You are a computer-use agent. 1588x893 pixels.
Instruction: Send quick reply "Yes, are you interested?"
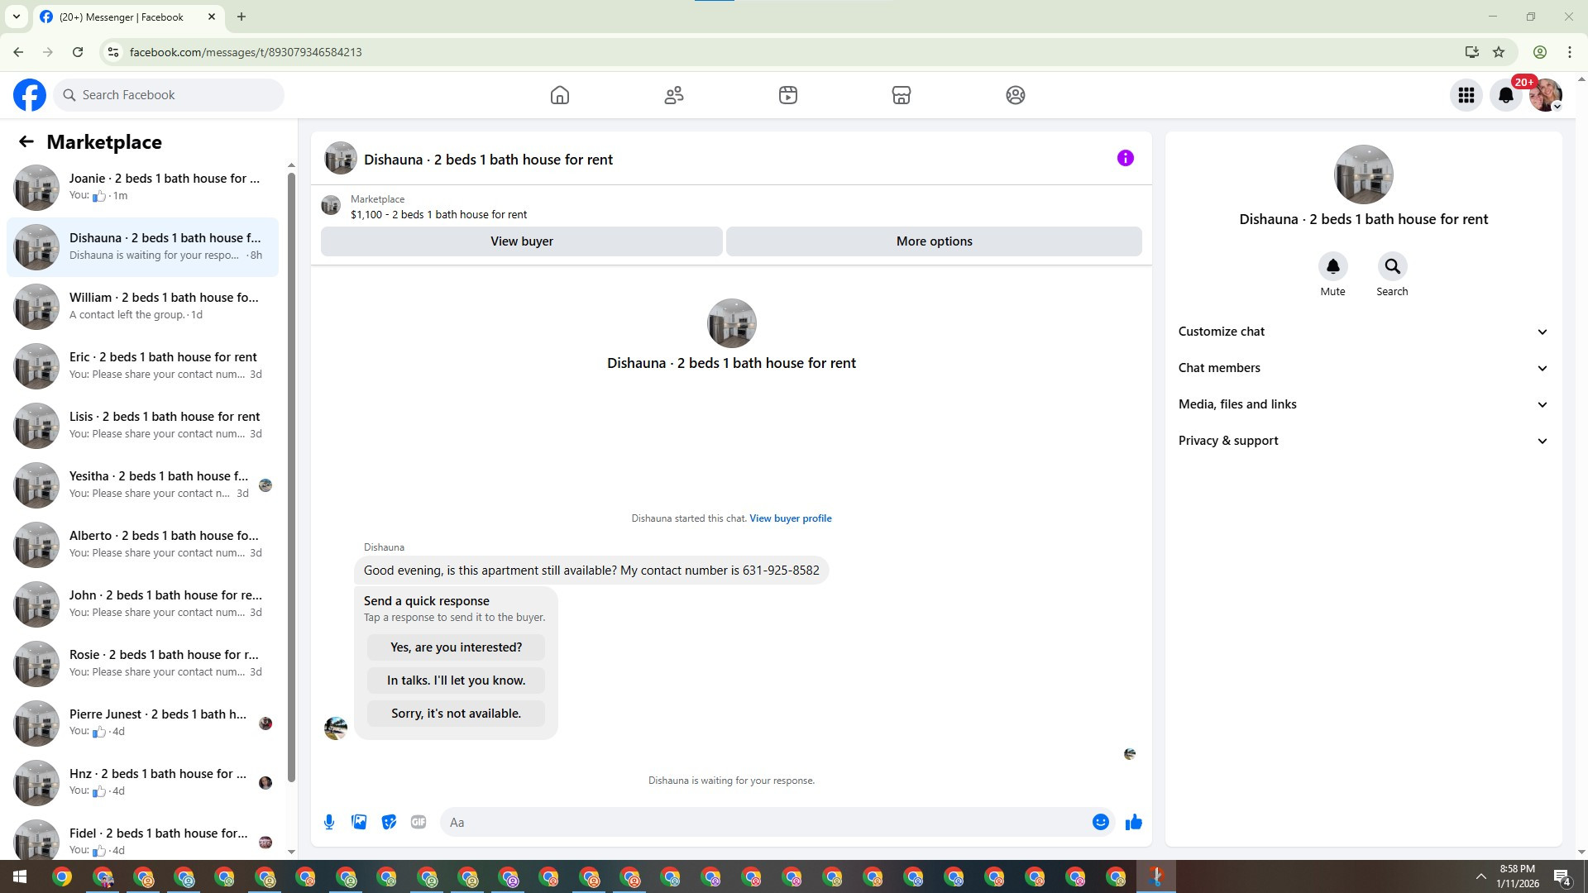point(456,647)
